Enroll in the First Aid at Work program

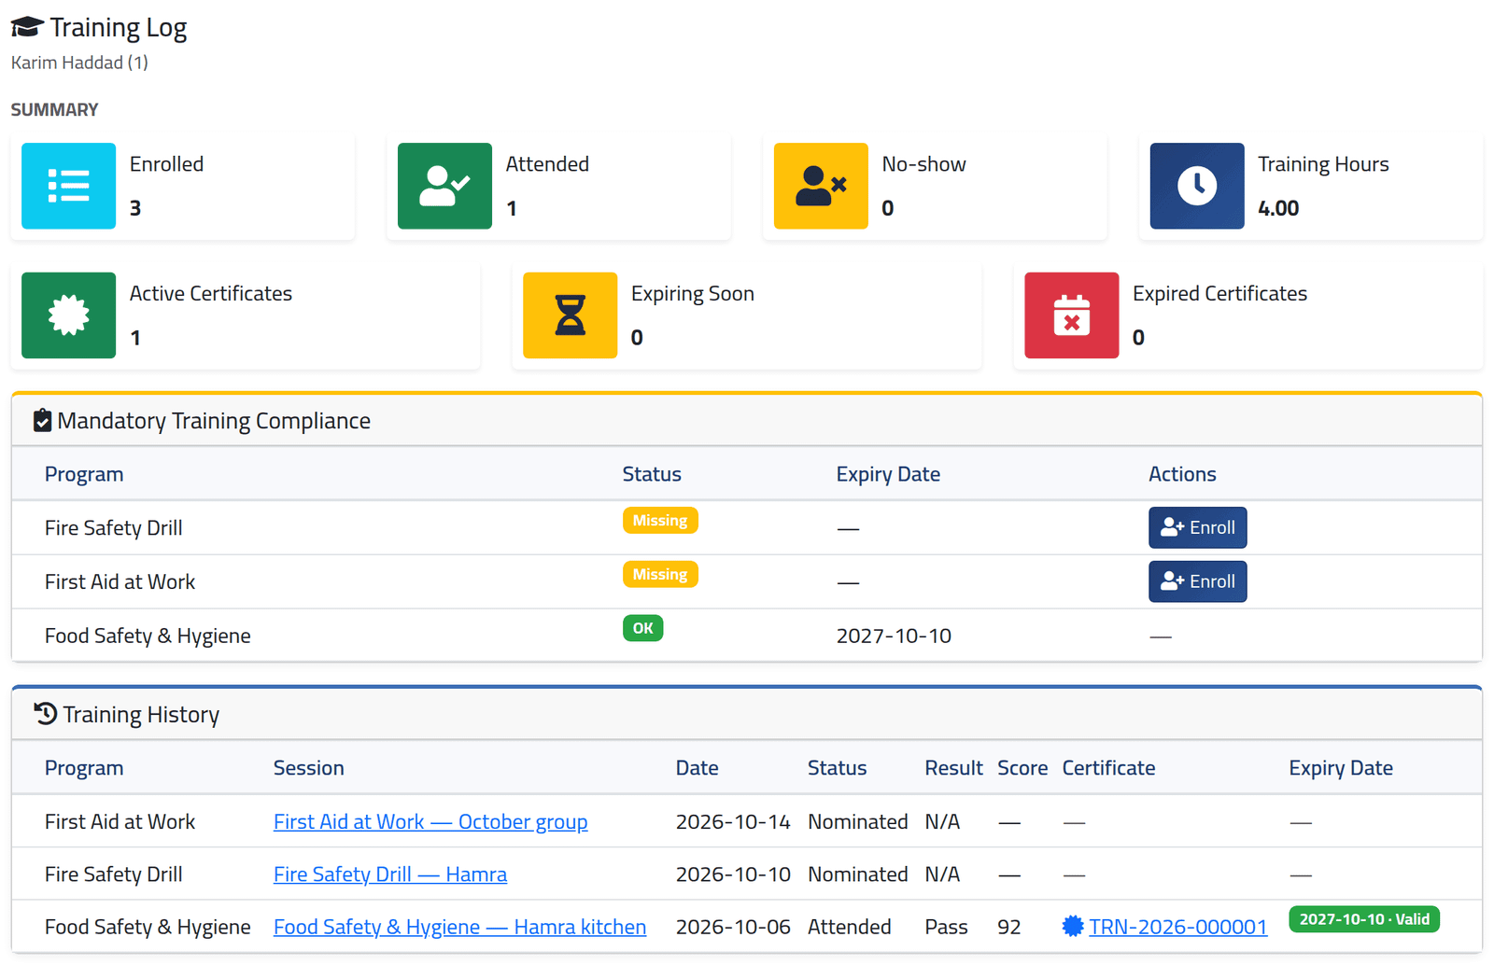[1197, 581]
